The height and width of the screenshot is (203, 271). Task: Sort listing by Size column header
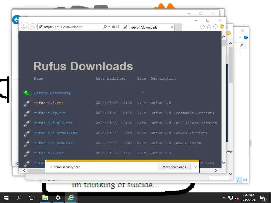141,79
